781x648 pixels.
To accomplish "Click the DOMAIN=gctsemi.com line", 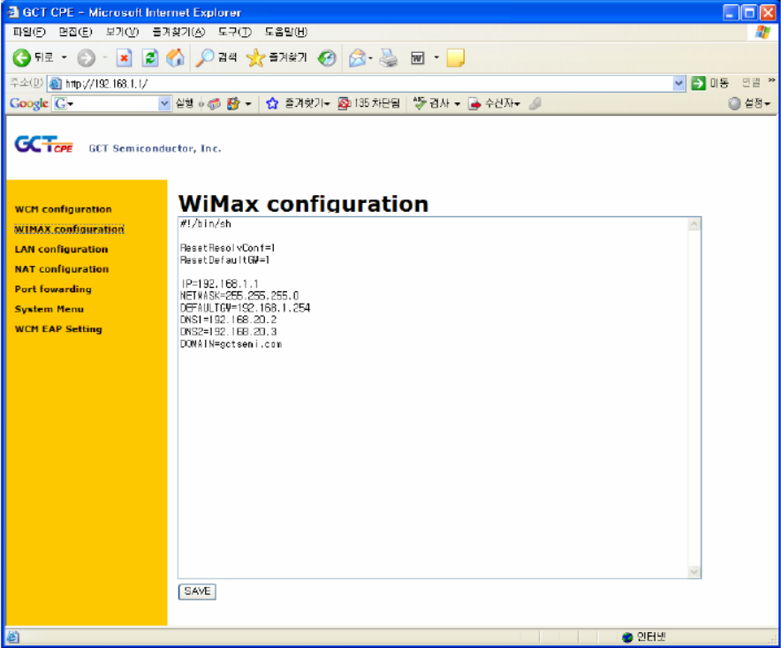I will [x=231, y=344].
